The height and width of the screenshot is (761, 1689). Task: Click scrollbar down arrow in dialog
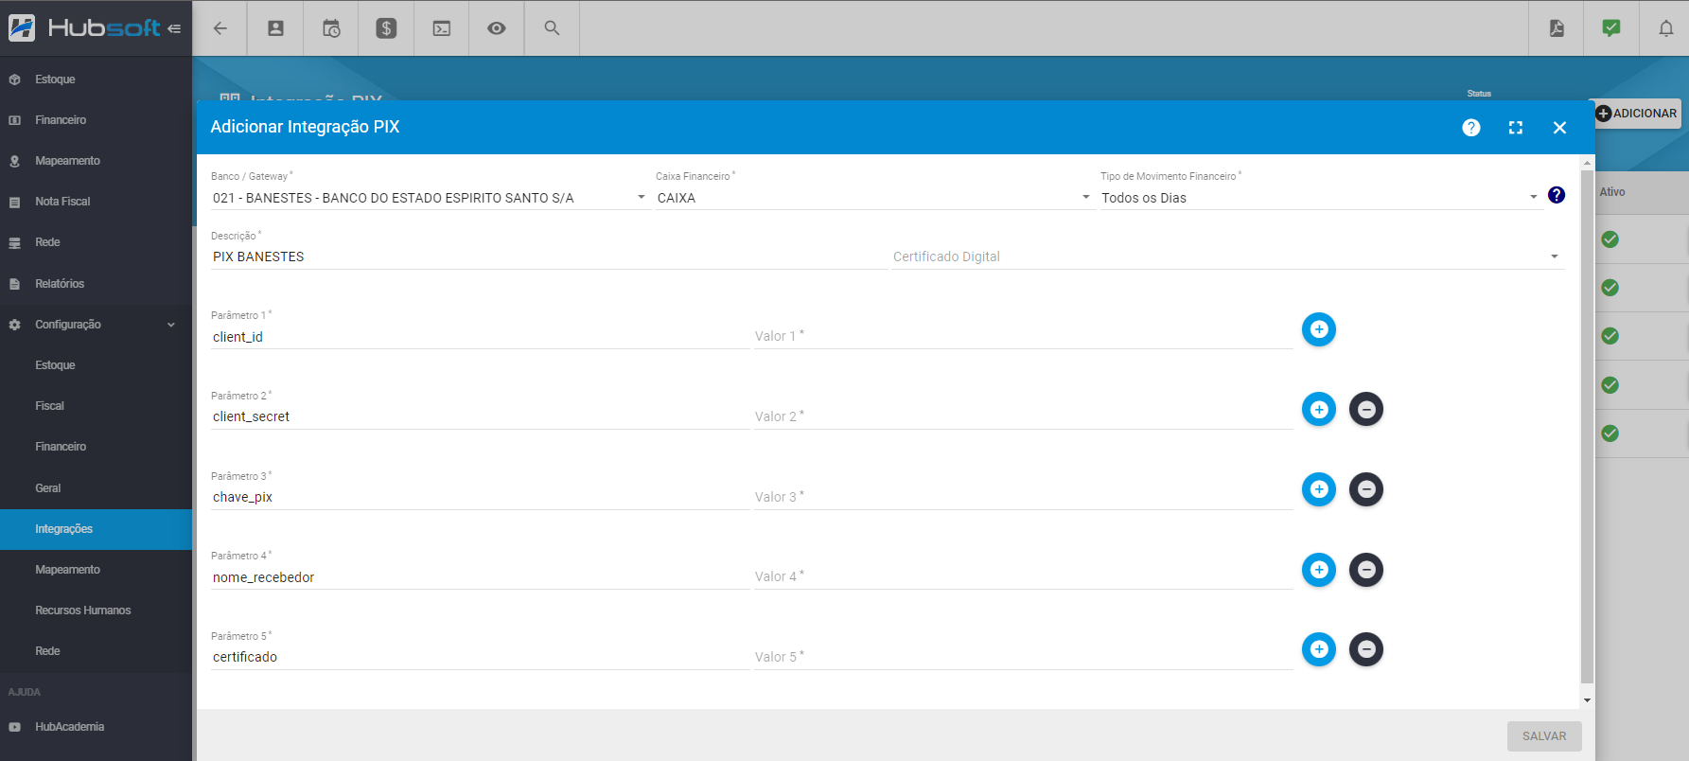[1587, 700]
